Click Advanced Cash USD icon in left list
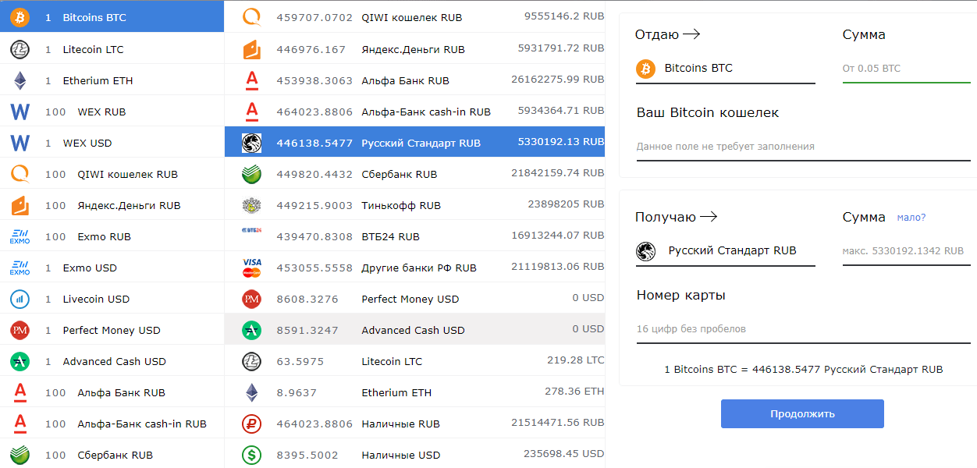The width and height of the screenshot is (977, 468). click(20, 361)
